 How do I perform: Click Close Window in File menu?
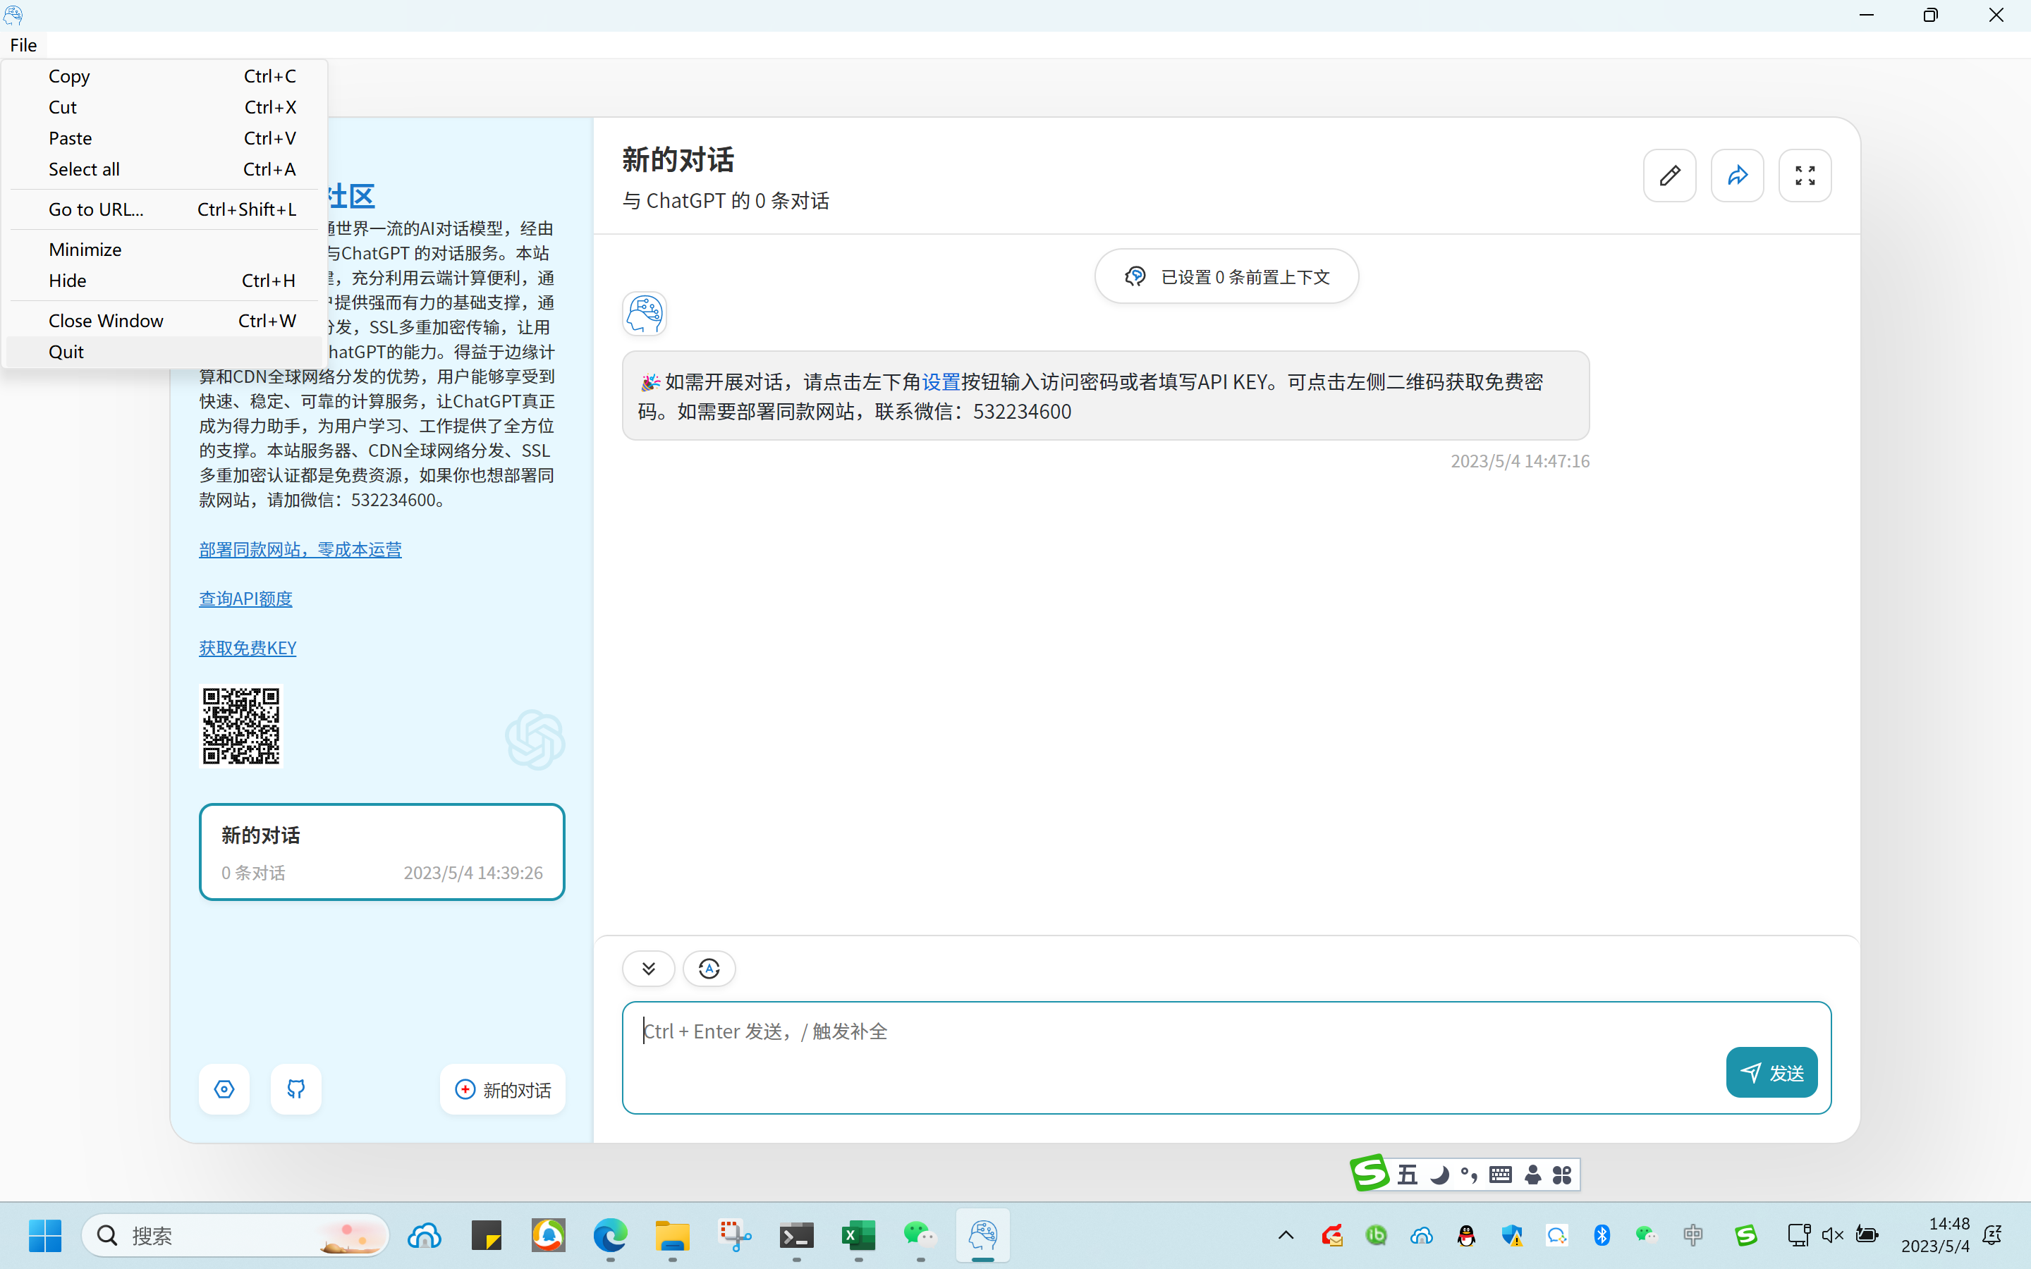106,321
